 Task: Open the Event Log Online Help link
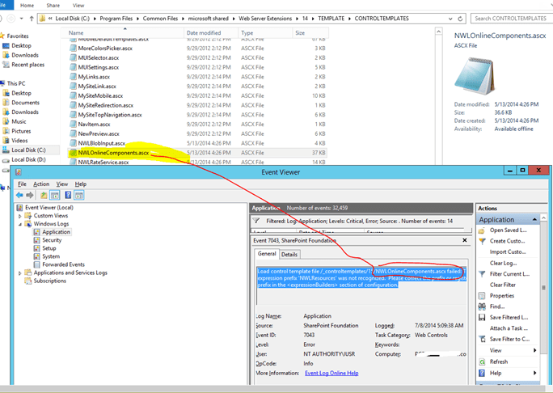coord(333,373)
